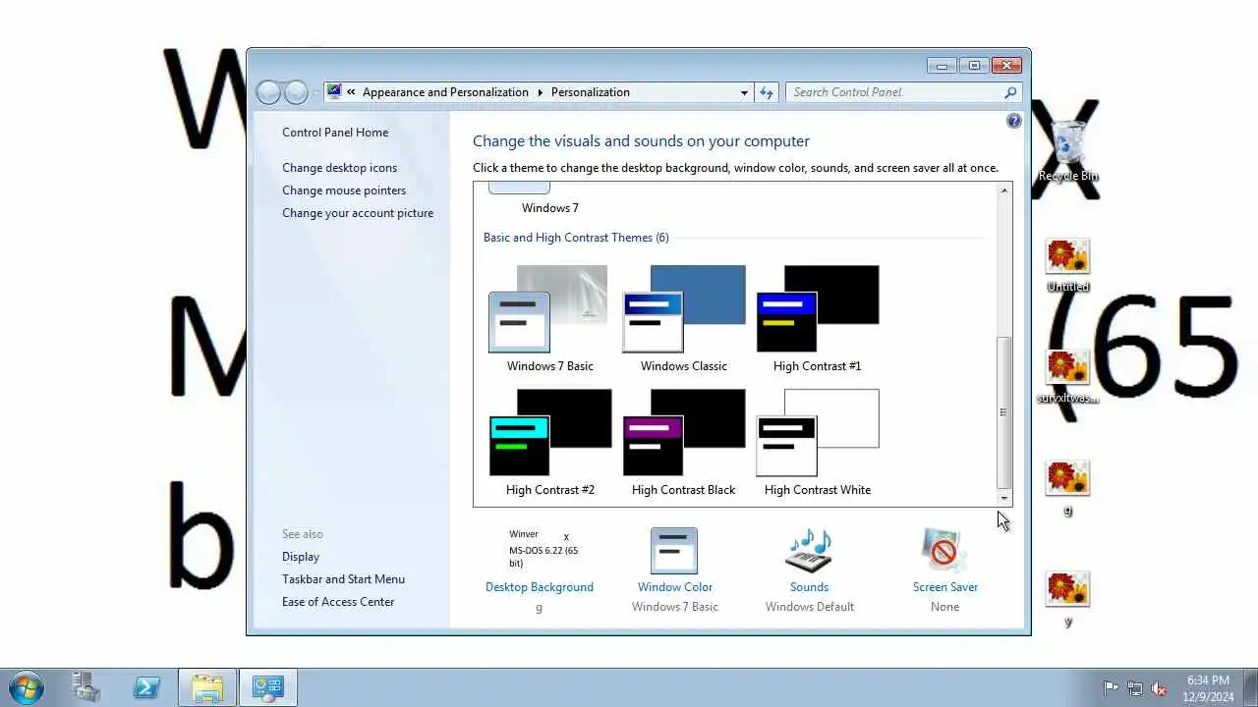1258x707 pixels.
Task: Click the help question mark icon
Action: 1014,121
